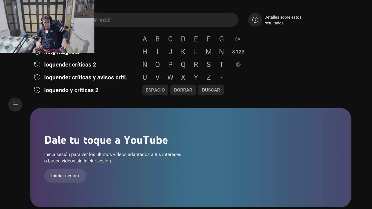Select letter T on the keyboard
The height and width of the screenshot is (209, 372).
coord(221,64)
